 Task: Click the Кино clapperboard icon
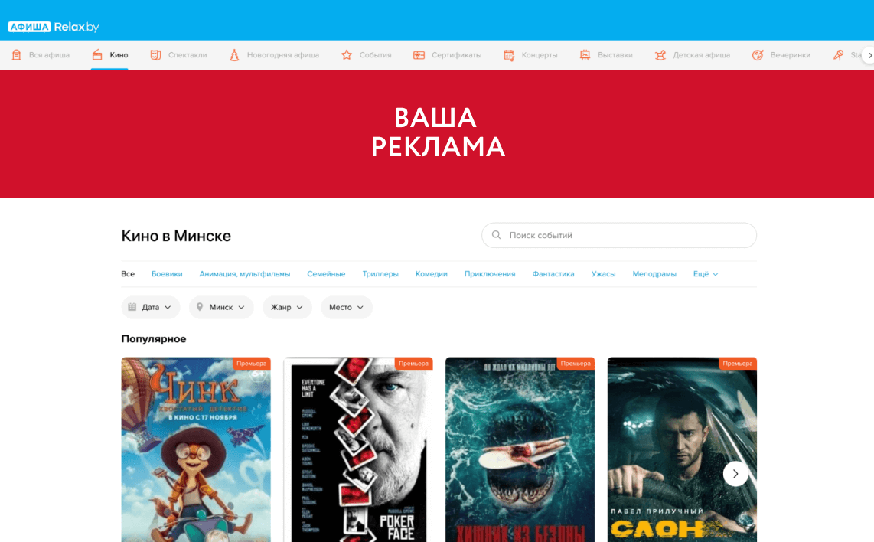[x=97, y=55]
